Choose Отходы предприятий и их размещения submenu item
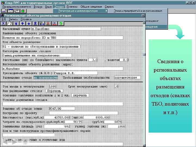Screen dimensions: 196x147 [138, 11]
